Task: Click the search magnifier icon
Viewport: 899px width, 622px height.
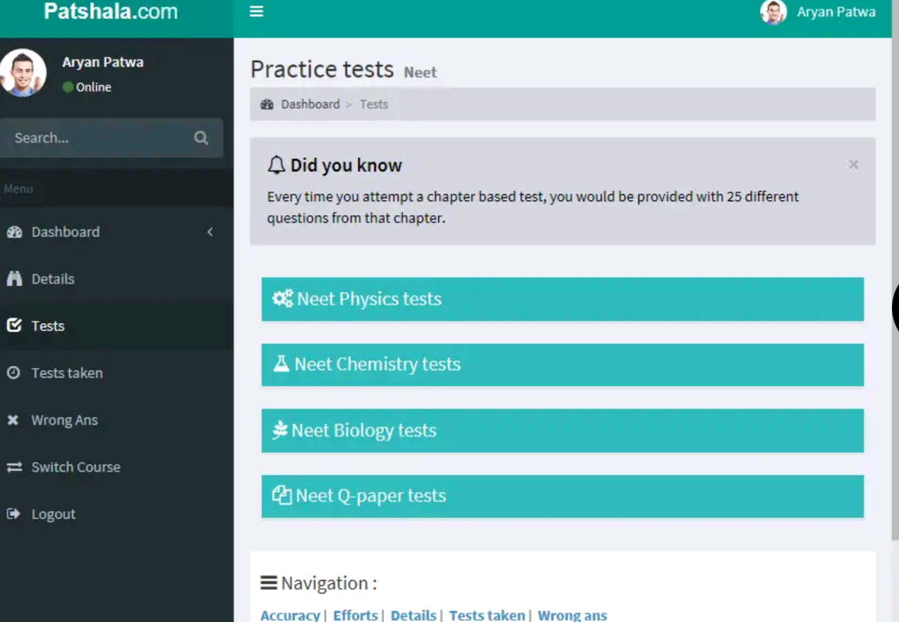Action: (x=201, y=138)
